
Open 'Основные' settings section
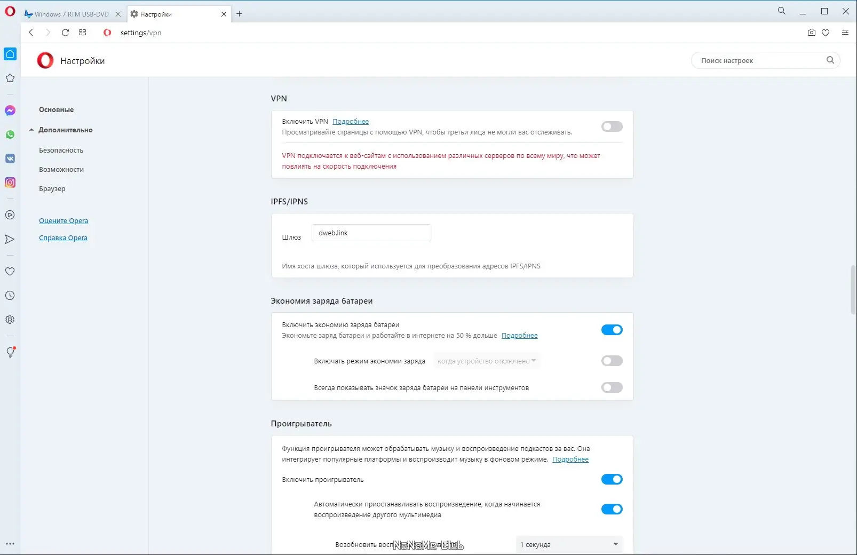56,109
